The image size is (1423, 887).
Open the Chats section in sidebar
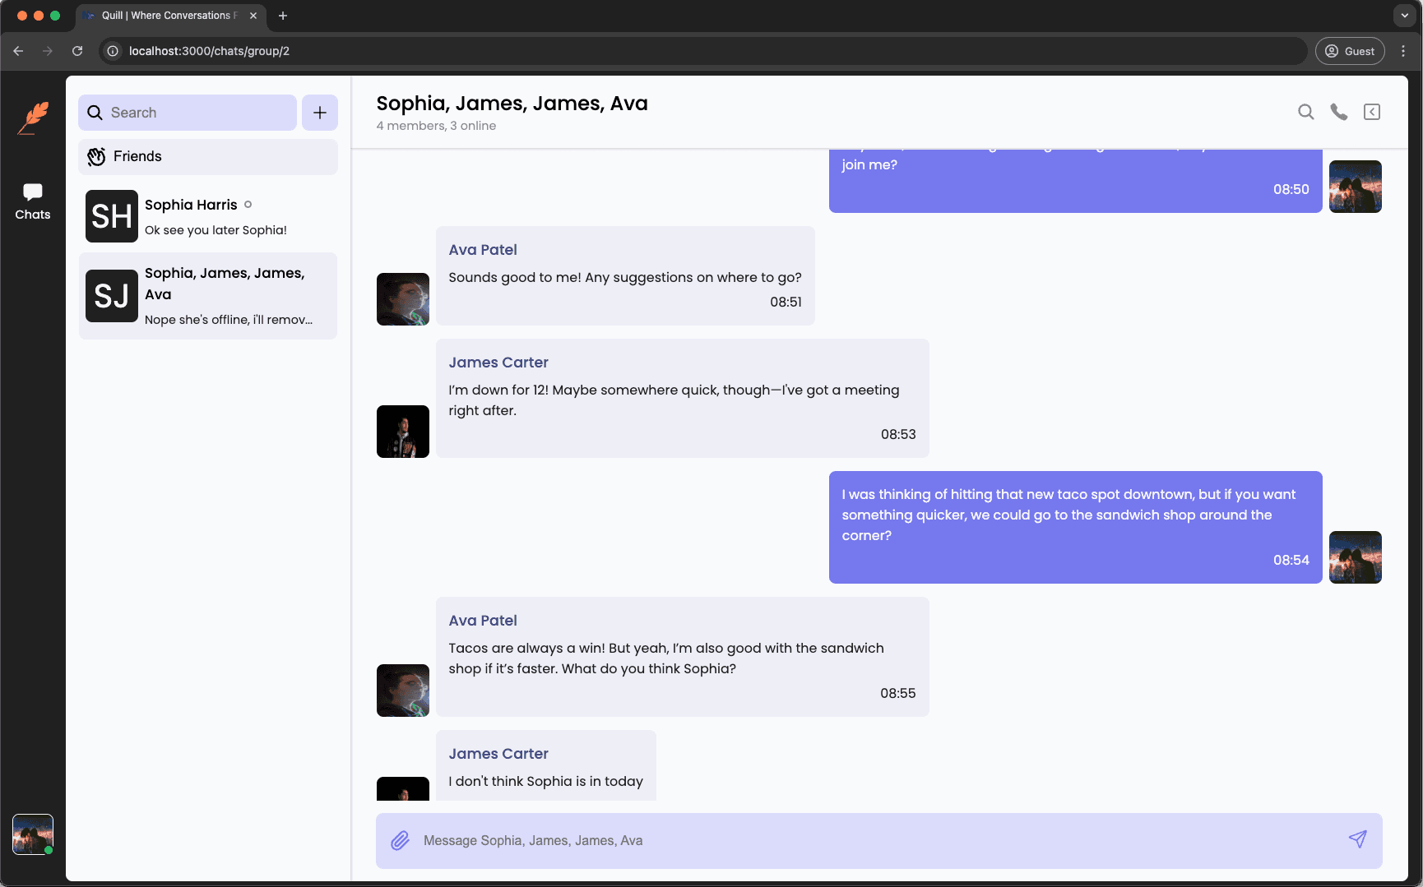point(33,201)
